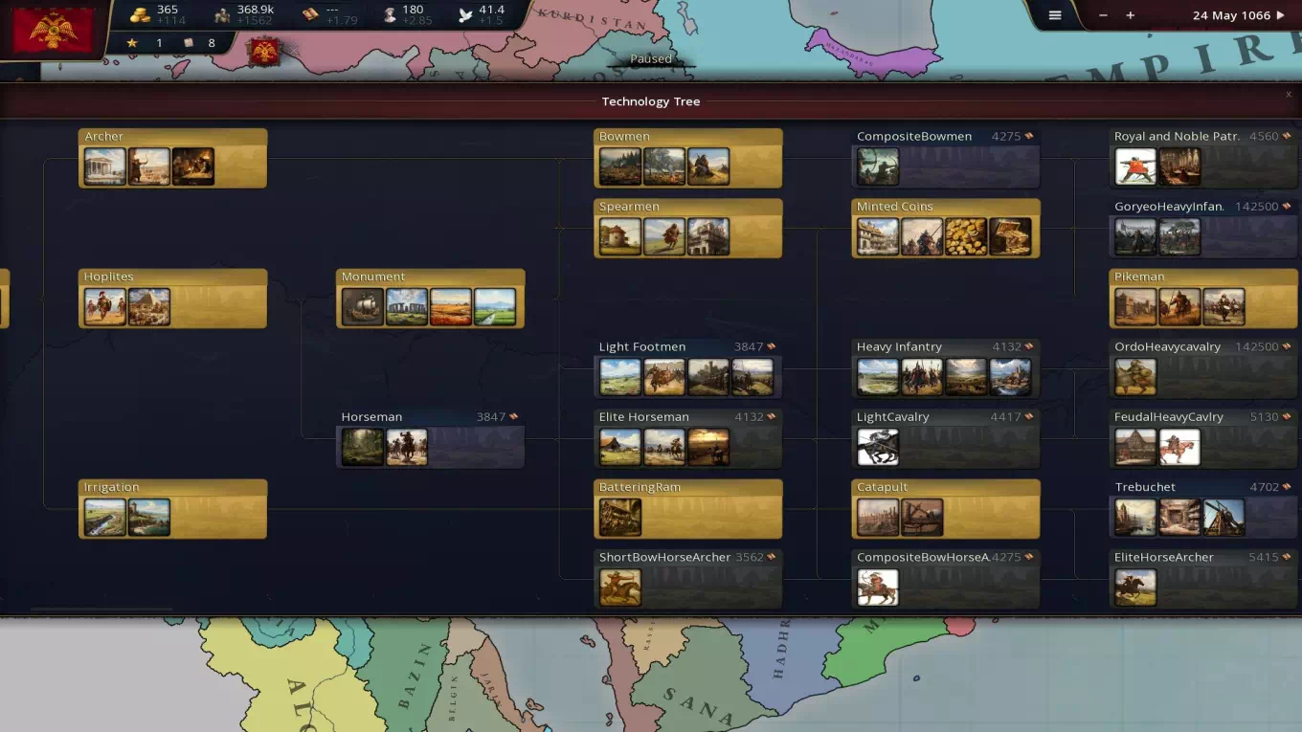Viewport: 1302px width, 732px height.
Task: Click the Pikeman technology title
Action: (1139, 277)
